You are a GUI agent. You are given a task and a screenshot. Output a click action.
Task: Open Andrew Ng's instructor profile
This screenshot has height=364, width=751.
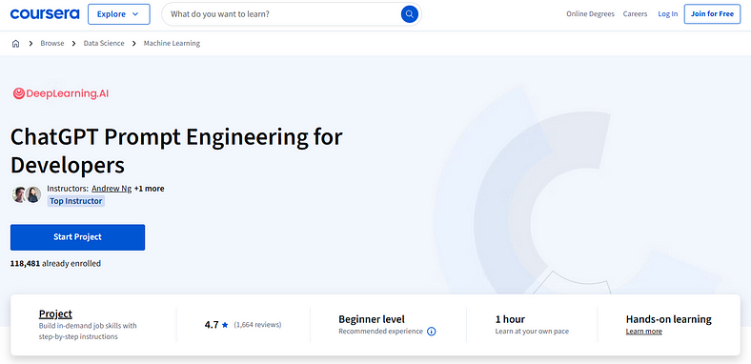tap(112, 189)
